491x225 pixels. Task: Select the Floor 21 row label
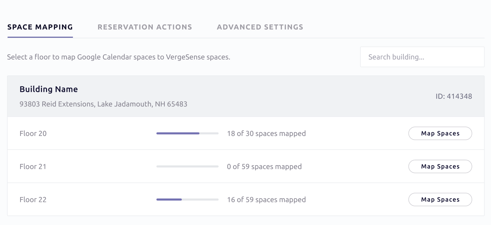pos(33,167)
